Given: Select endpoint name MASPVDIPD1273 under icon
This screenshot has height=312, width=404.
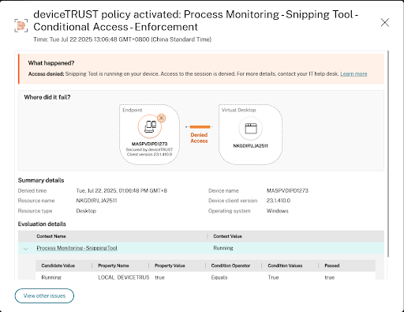Looking at the screenshot, I should pos(149,144).
